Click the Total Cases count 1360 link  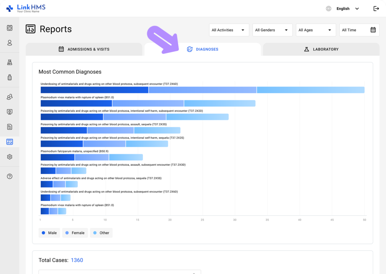click(77, 260)
